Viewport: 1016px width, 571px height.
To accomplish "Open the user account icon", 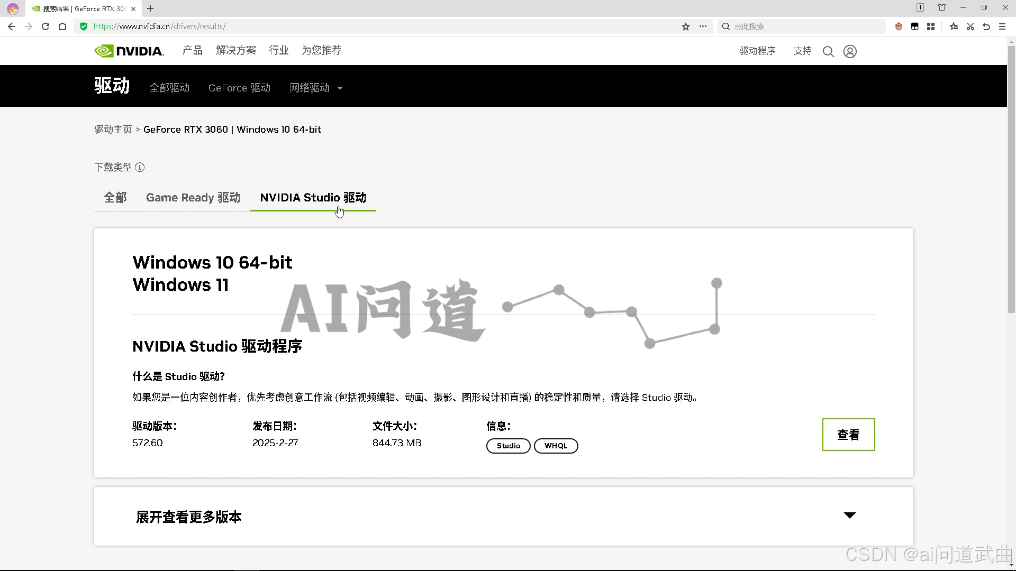I will (x=850, y=51).
